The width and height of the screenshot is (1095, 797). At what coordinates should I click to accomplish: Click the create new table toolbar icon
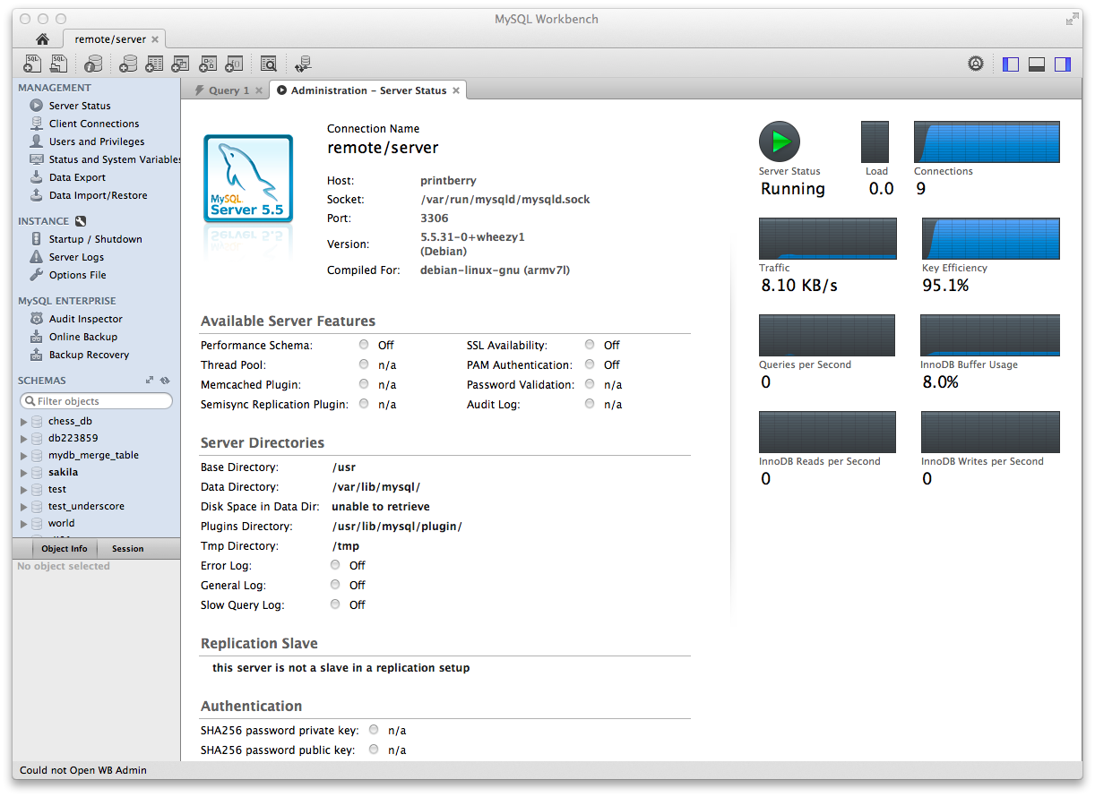pyautogui.click(x=154, y=64)
